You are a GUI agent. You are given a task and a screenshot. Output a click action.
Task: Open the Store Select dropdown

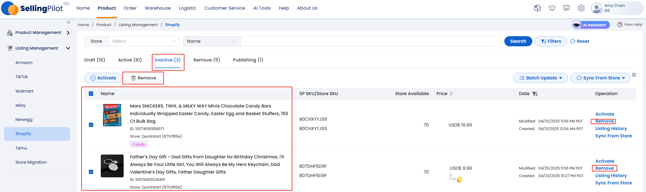(x=144, y=41)
